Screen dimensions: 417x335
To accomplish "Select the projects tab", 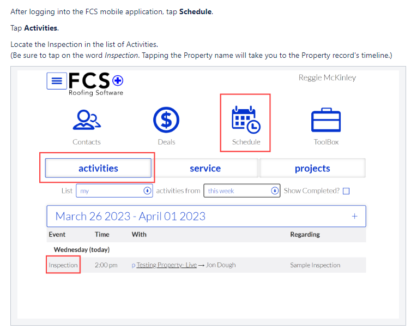I will [312, 168].
